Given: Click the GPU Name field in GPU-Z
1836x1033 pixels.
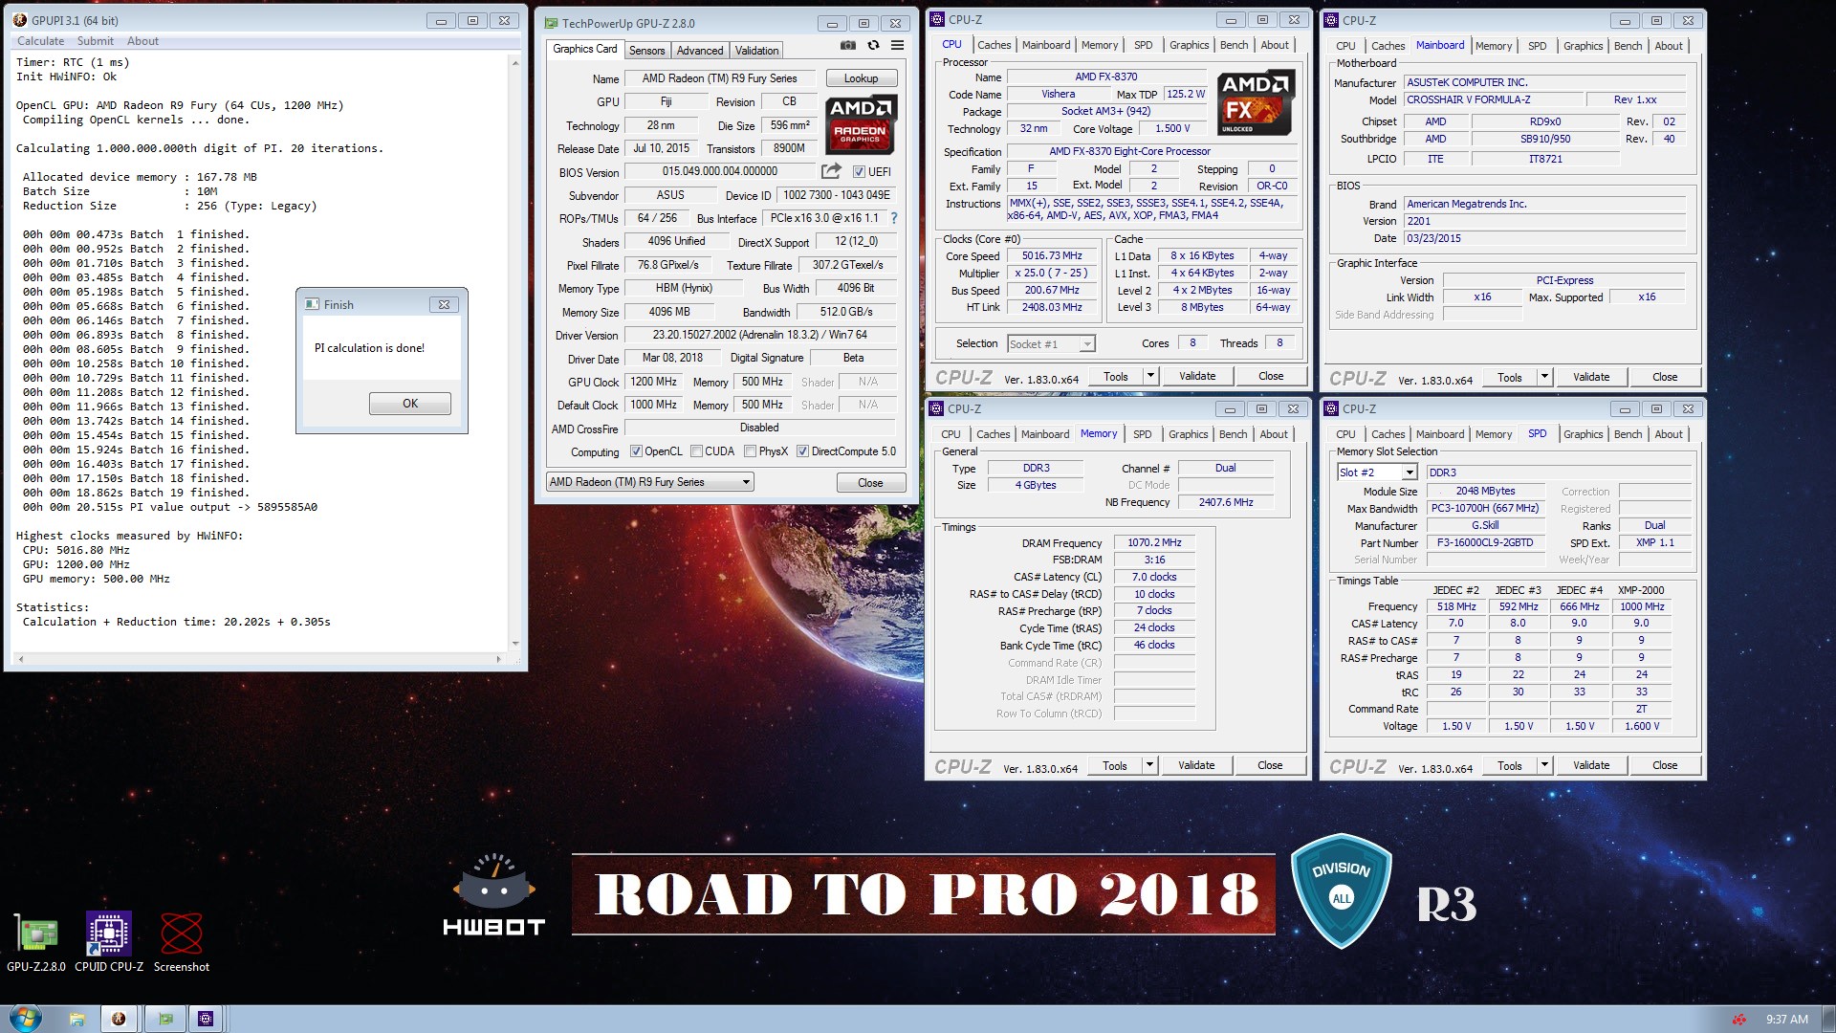Looking at the screenshot, I should pyautogui.click(x=721, y=78).
